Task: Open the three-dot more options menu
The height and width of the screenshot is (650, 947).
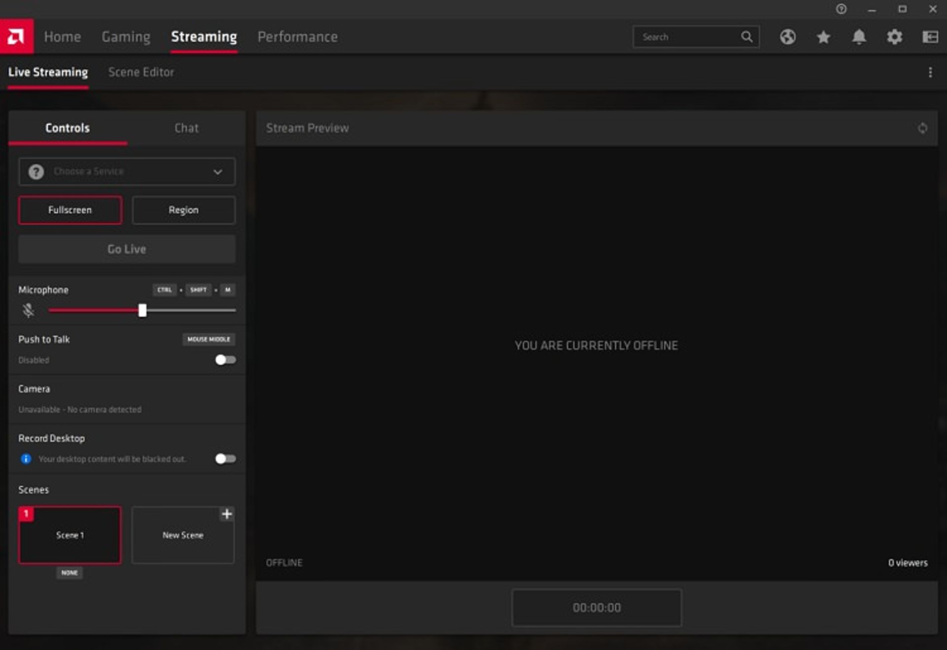Action: pyautogui.click(x=930, y=72)
